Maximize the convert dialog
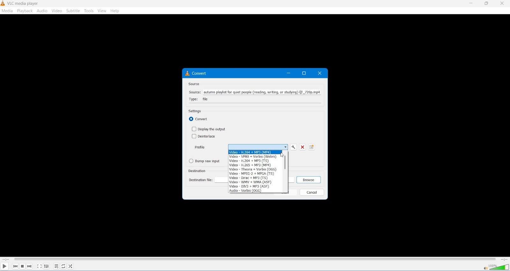510x271 pixels. (x=304, y=74)
